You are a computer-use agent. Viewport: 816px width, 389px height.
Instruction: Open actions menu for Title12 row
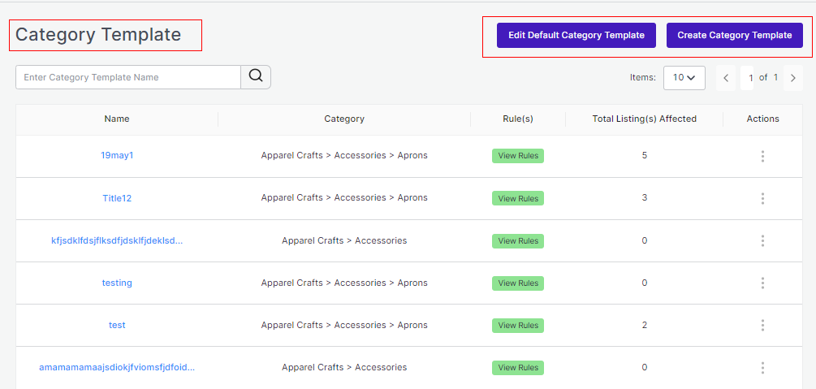(x=762, y=198)
